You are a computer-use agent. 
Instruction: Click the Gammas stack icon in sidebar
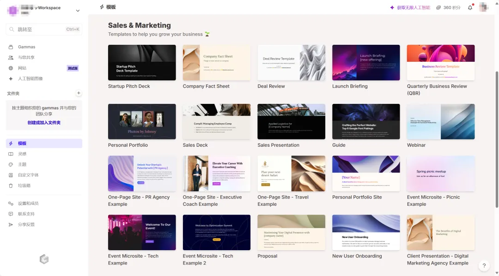11,47
